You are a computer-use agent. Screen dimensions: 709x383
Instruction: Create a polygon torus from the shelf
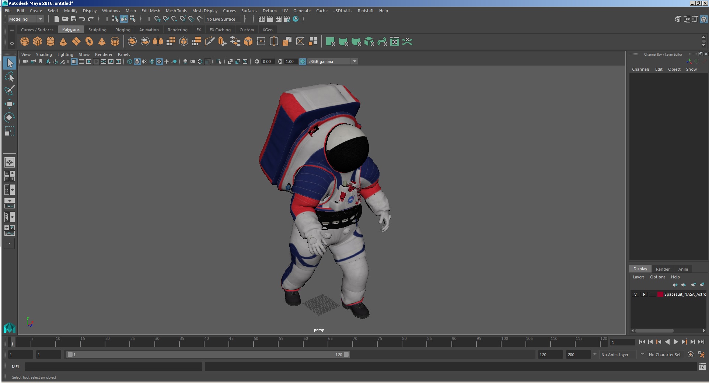click(x=89, y=42)
